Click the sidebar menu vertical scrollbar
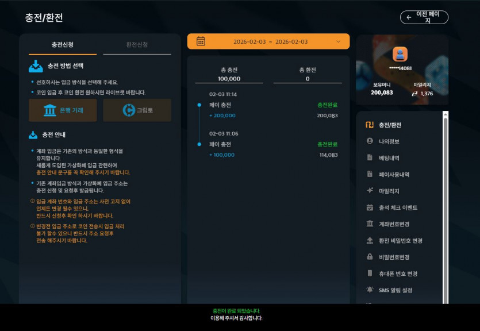Image resolution: width=480 pixels, height=331 pixels. pos(446,208)
